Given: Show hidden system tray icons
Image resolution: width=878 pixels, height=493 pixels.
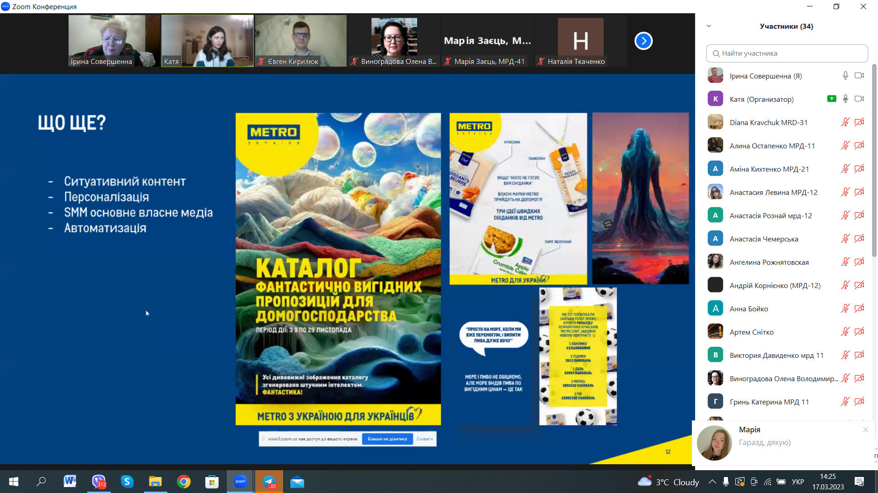Looking at the screenshot, I should coord(712,482).
